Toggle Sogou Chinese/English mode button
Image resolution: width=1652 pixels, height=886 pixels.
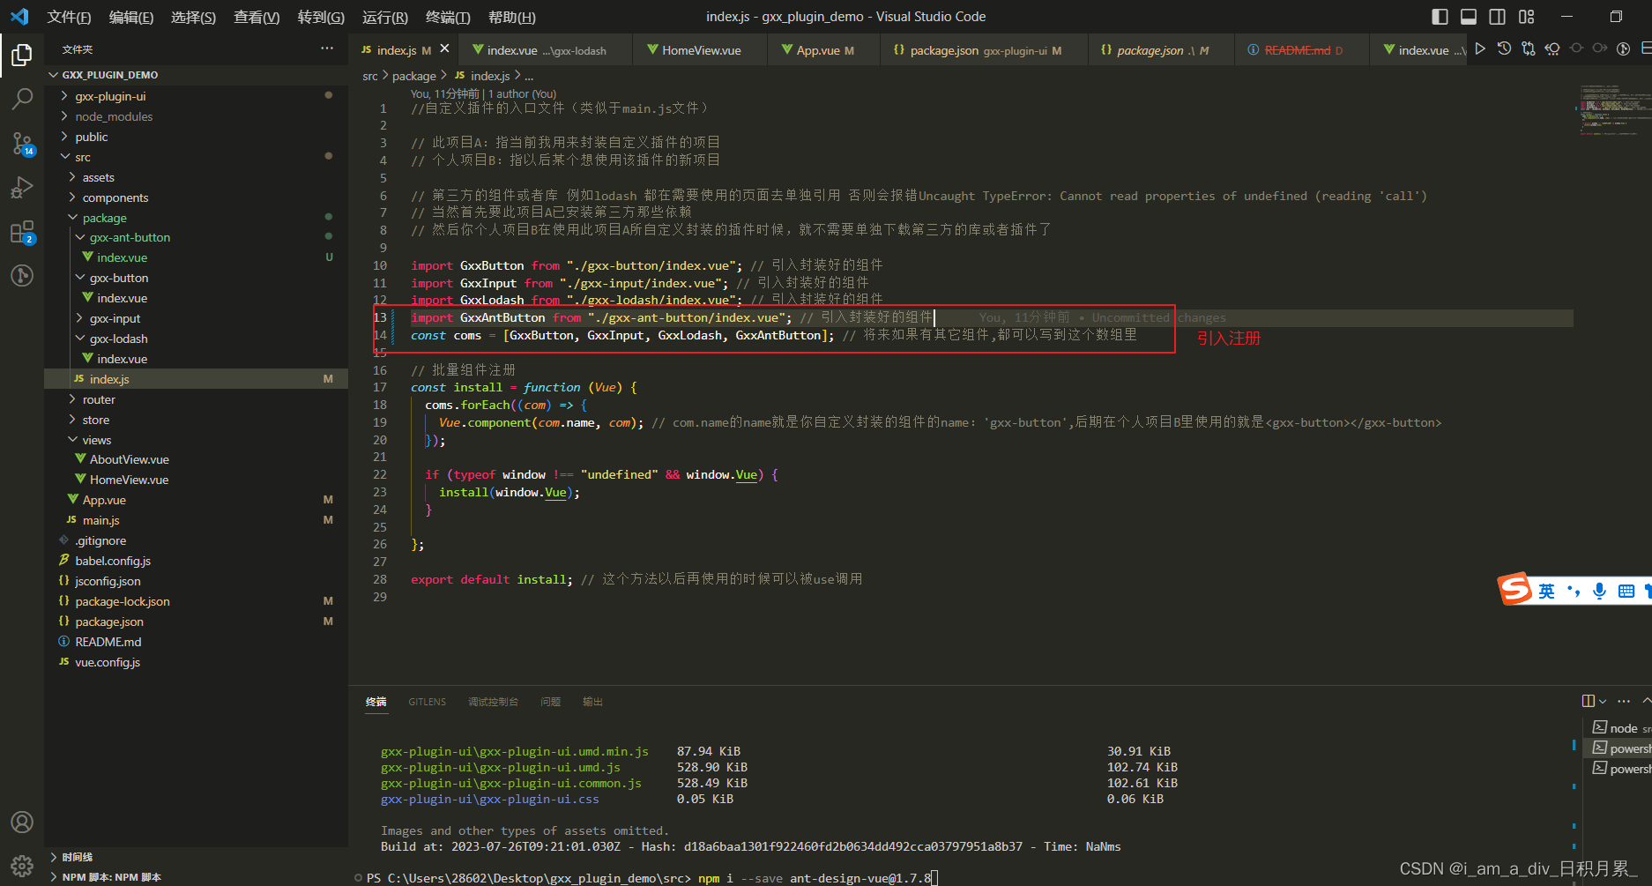(1547, 591)
